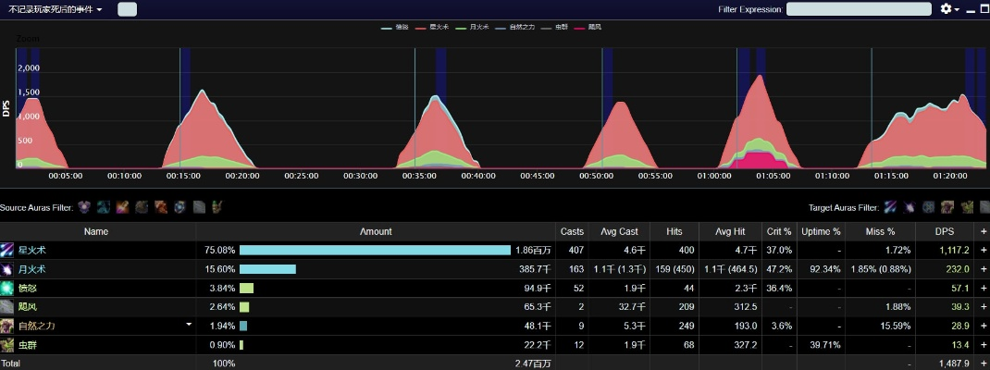Click the 愤怒 (Wrath) spell icon

point(7,289)
